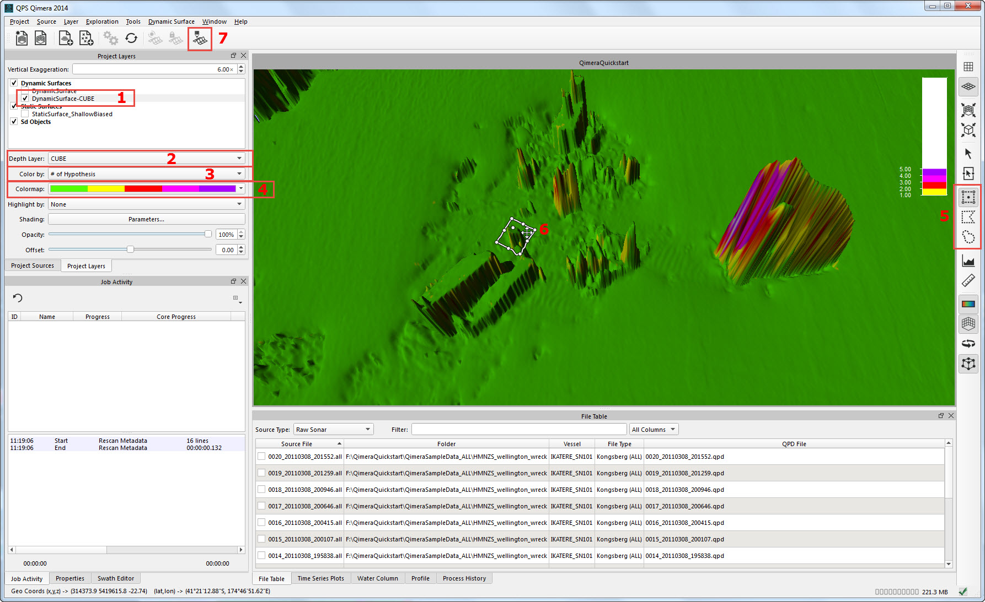Tick checkbox for file 0020_20110308_201552.all

coord(261,457)
